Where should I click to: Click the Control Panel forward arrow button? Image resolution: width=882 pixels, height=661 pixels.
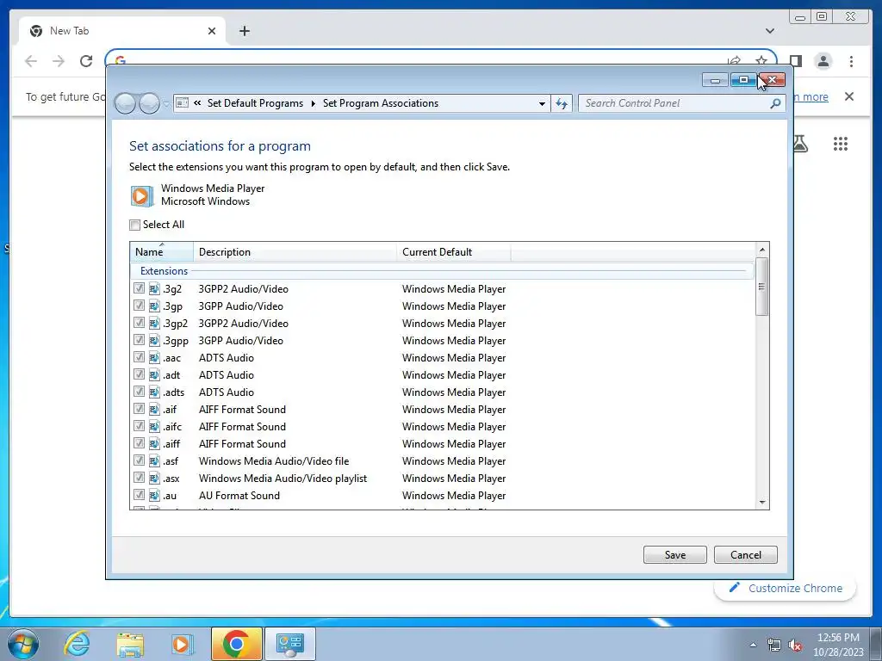click(x=149, y=103)
